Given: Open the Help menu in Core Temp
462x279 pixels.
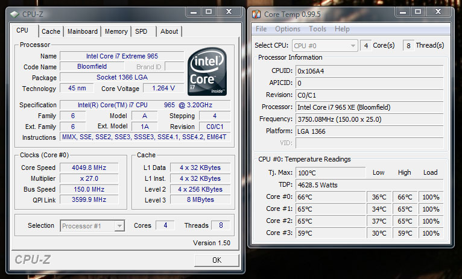Looking at the screenshot, I should coord(342,29).
